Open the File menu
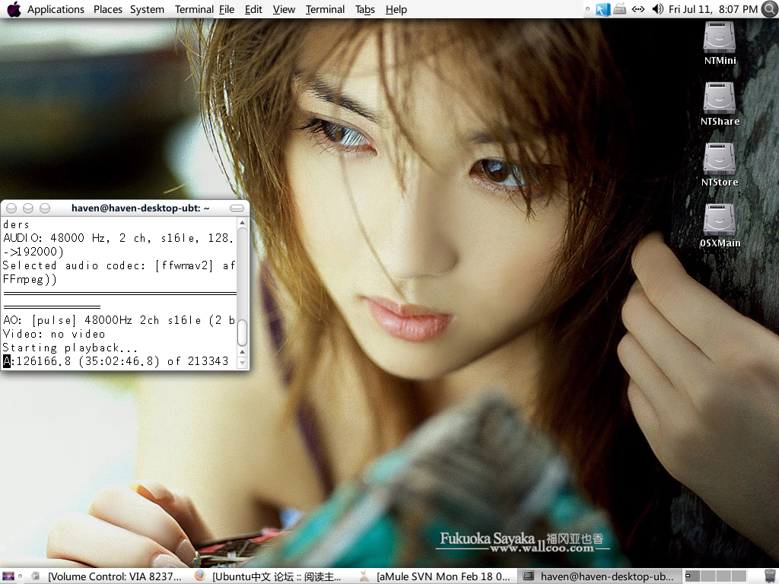The width and height of the screenshot is (779, 584). pos(227,9)
